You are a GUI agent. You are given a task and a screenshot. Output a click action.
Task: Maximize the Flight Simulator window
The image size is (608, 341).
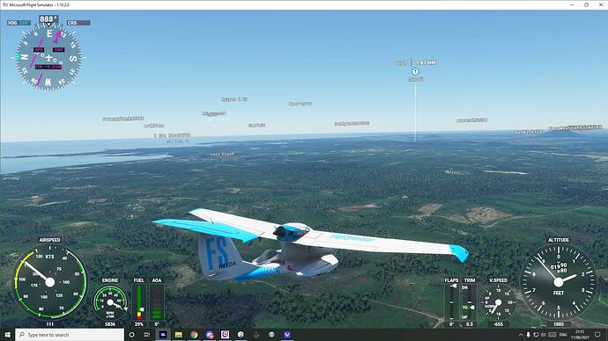[x=586, y=4]
